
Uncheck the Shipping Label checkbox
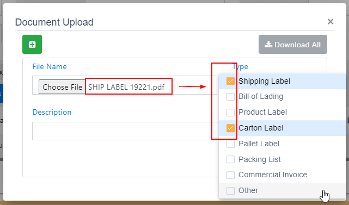pyautogui.click(x=230, y=81)
